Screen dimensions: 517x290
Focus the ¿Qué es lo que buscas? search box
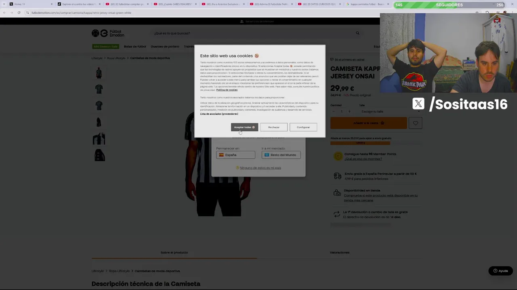click(x=252, y=33)
